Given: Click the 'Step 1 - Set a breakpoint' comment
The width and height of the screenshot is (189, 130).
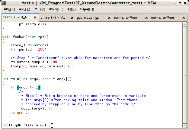Looking at the screenshot, I should point(83,96).
